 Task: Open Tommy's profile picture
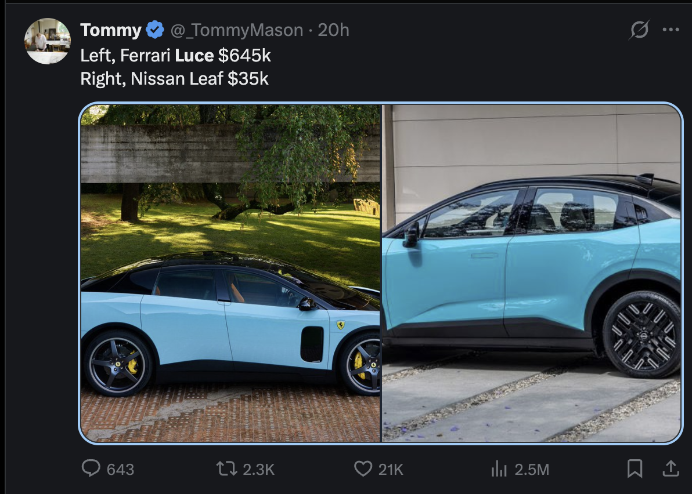[47, 41]
